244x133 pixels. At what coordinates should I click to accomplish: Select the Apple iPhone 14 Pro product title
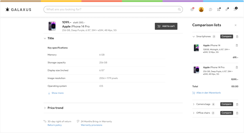[76, 26]
